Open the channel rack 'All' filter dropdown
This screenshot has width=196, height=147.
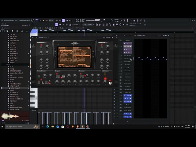[x=127, y=36]
